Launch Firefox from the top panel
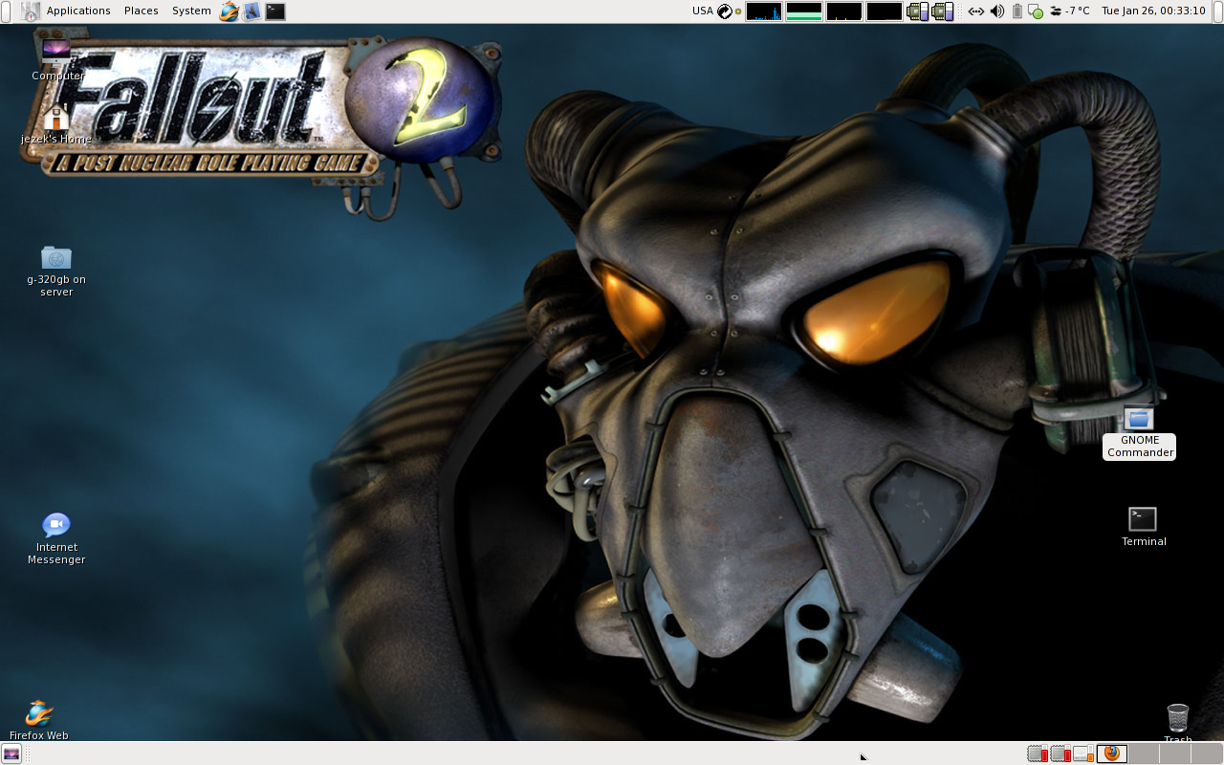The width and height of the screenshot is (1224, 765). tap(229, 11)
